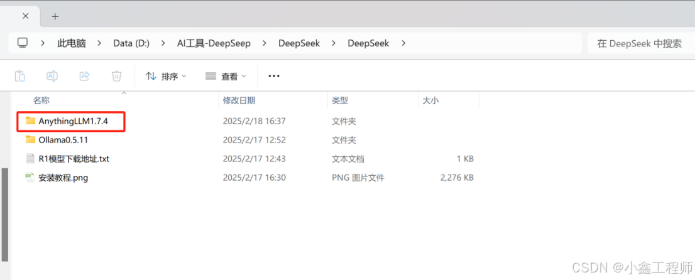Click the date 2025/2/18 16:37
The image size is (695, 280).
254,121
